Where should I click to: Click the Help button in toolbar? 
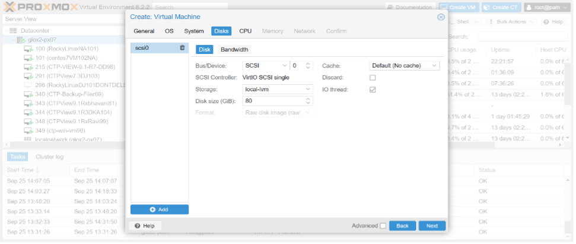pos(553,22)
